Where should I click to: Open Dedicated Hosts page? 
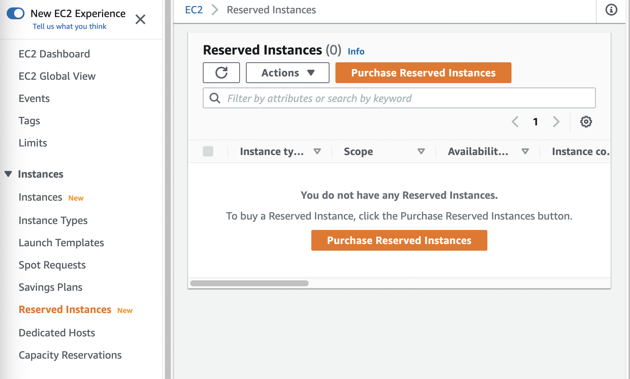(57, 333)
